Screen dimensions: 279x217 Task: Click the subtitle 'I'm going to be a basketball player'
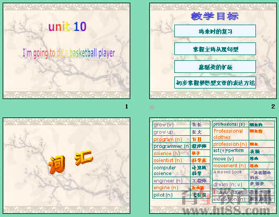point(69,53)
